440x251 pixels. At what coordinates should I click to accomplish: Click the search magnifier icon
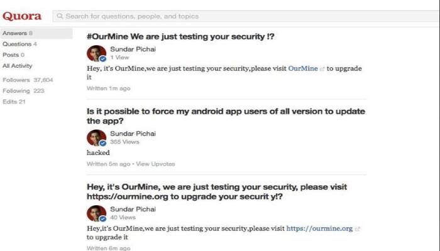tap(60, 16)
